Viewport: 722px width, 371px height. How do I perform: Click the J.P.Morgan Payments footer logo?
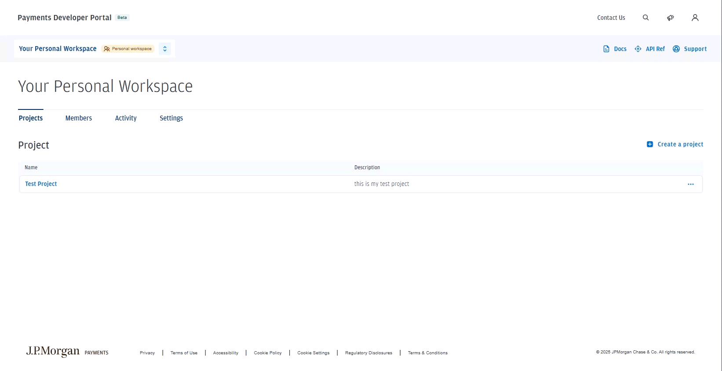pos(67,352)
